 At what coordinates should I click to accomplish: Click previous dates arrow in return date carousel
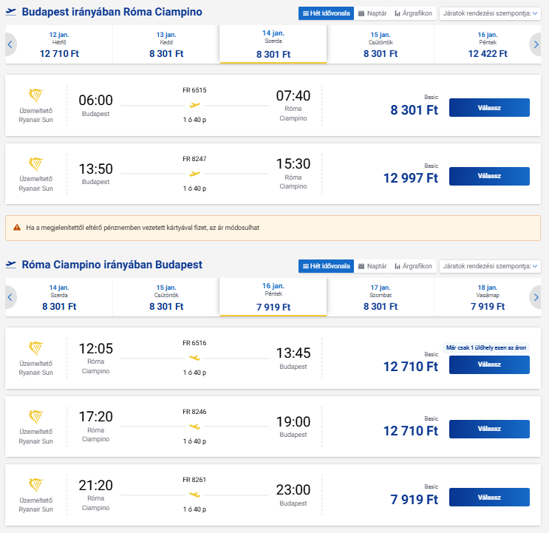pos(10,297)
